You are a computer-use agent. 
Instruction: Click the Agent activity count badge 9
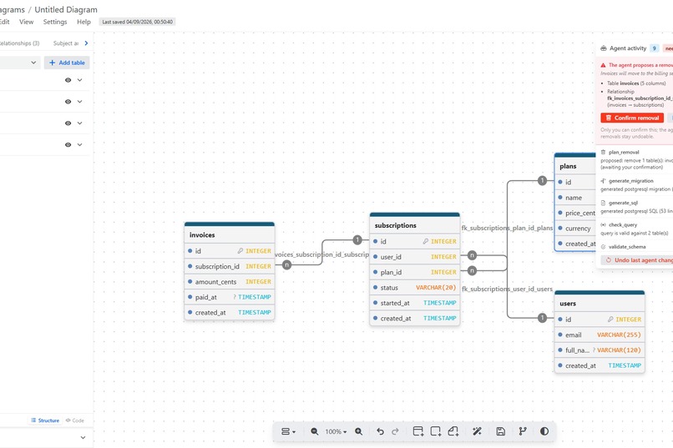[x=654, y=48]
